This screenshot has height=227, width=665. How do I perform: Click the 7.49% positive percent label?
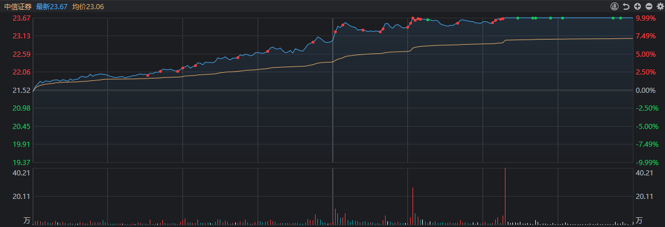[646, 36]
